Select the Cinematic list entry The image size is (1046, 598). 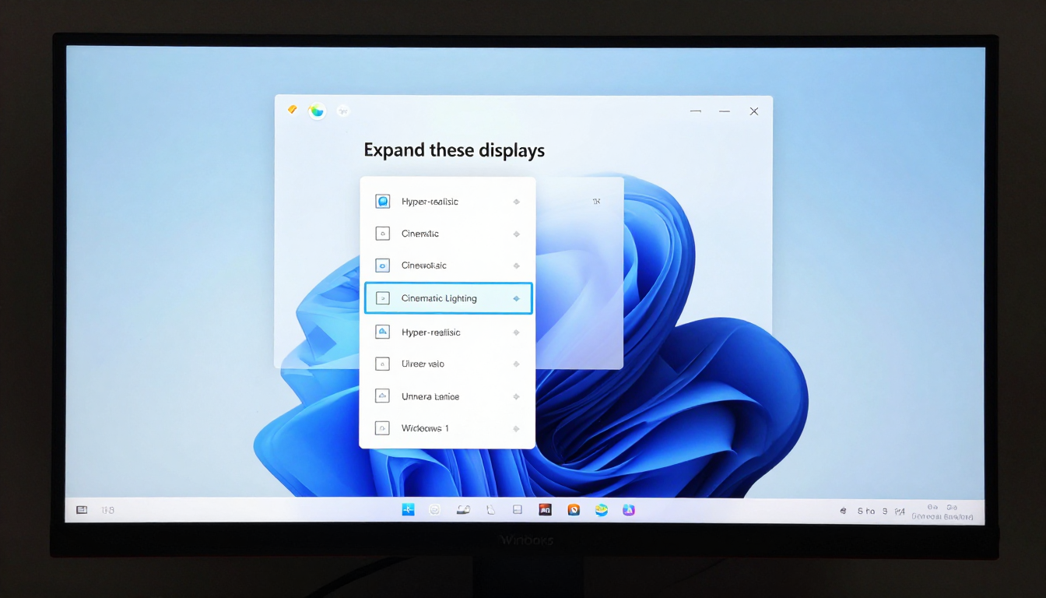448,234
